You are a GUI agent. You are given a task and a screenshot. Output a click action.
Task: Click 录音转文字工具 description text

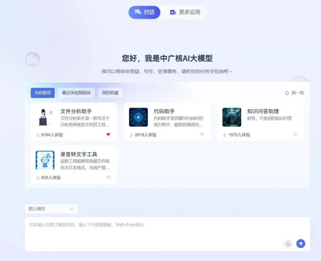[x=85, y=165]
